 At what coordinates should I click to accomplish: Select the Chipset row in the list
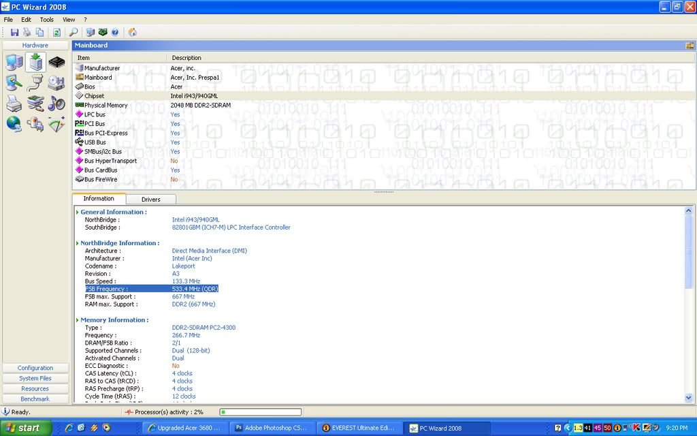[x=384, y=95]
